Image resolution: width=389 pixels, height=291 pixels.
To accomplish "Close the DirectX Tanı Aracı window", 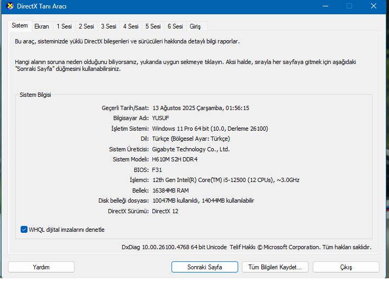I will (374, 6).
